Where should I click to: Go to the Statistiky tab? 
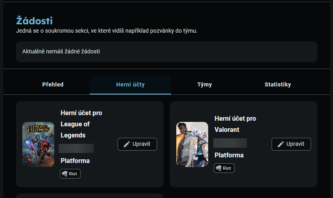click(x=278, y=84)
